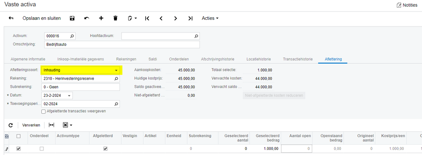Image resolution: width=422 pixels, height=155 pixels.
Task: Expand the clipboard dropdown arrow
Action: 136,18
